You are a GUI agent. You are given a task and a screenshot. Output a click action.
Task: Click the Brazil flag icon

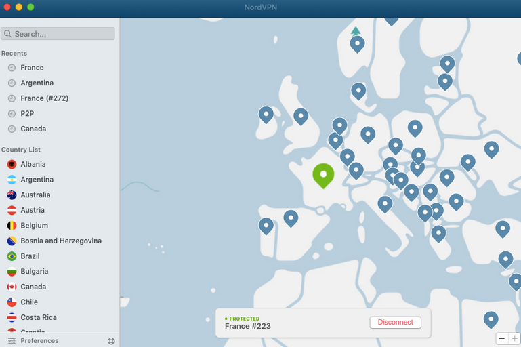click(12, 256)
